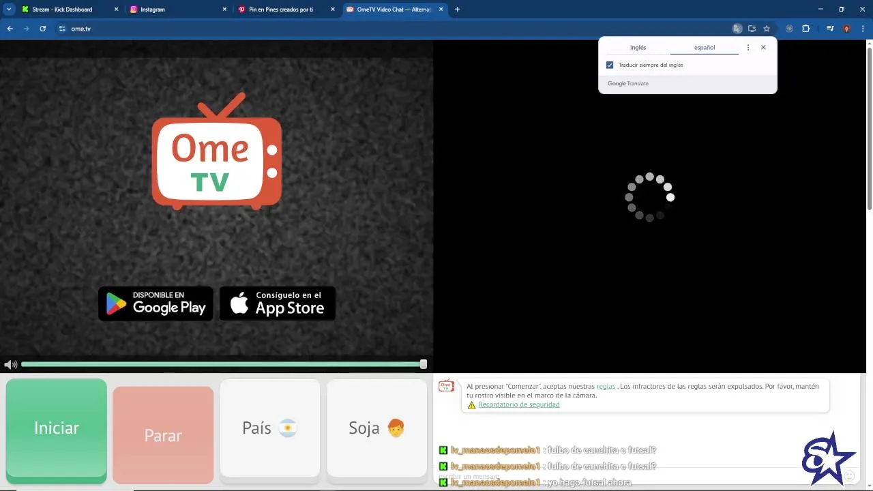Open 'Recordatorio de seguridad' link
This screenshot has height=491, width=873.
(x=519, y=404)
